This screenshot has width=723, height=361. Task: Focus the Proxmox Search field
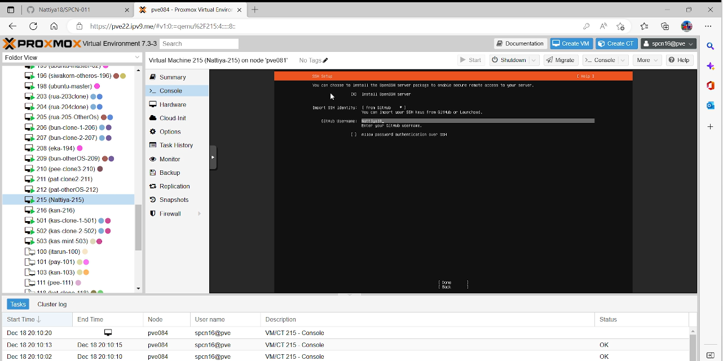(199, 43)
